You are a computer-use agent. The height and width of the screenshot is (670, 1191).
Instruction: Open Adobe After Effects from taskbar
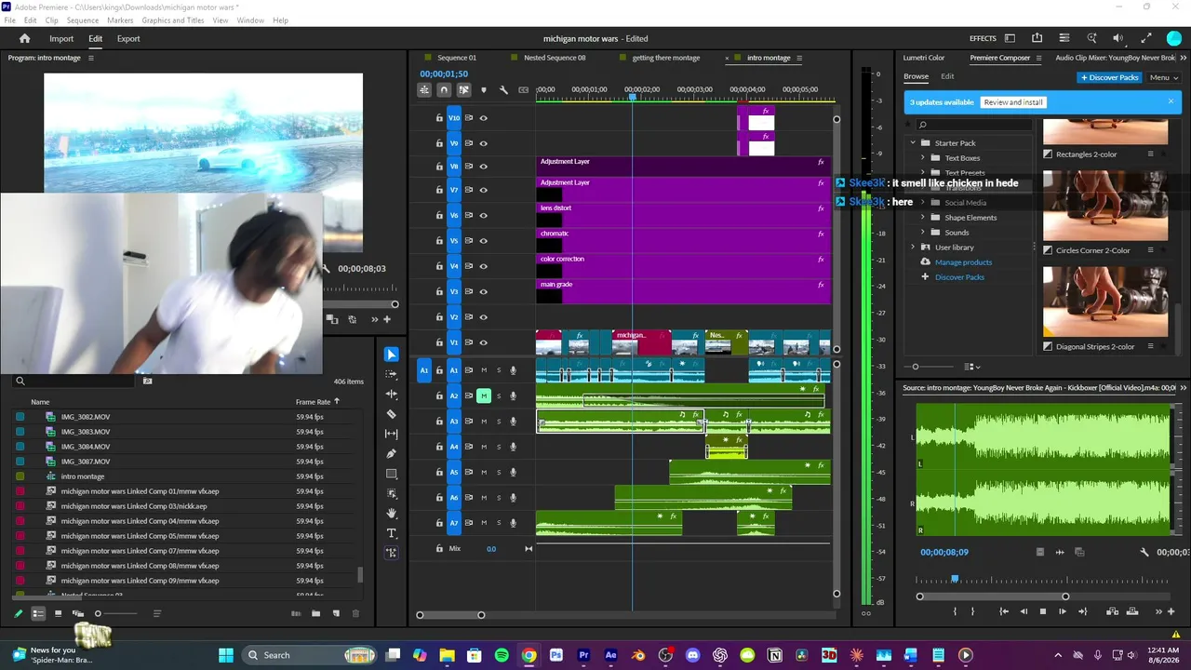coord(610,655)
